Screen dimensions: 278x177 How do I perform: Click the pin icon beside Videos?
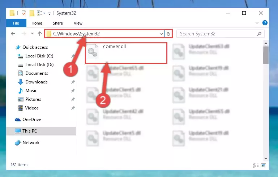73,108
